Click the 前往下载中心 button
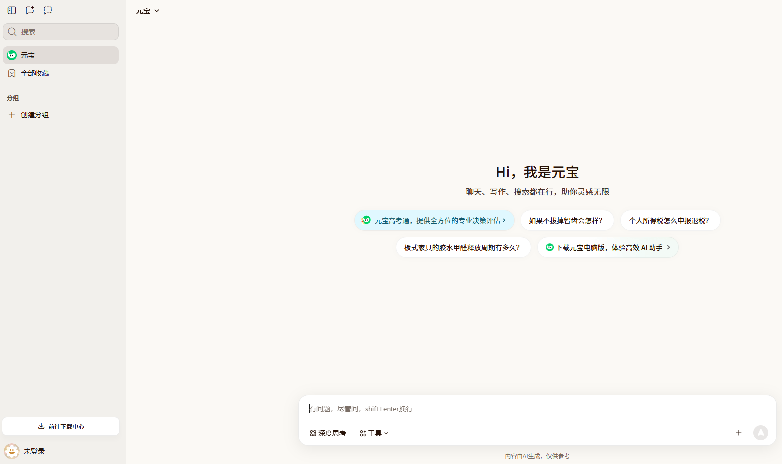The height and width of the screenshot is (464, 782). (61, 426)
